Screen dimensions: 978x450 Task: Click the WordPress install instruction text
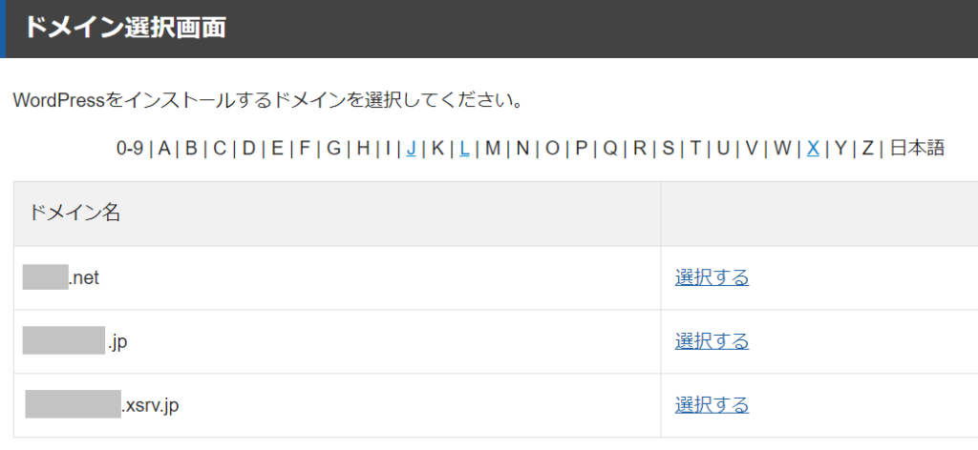tap(267, 100)
